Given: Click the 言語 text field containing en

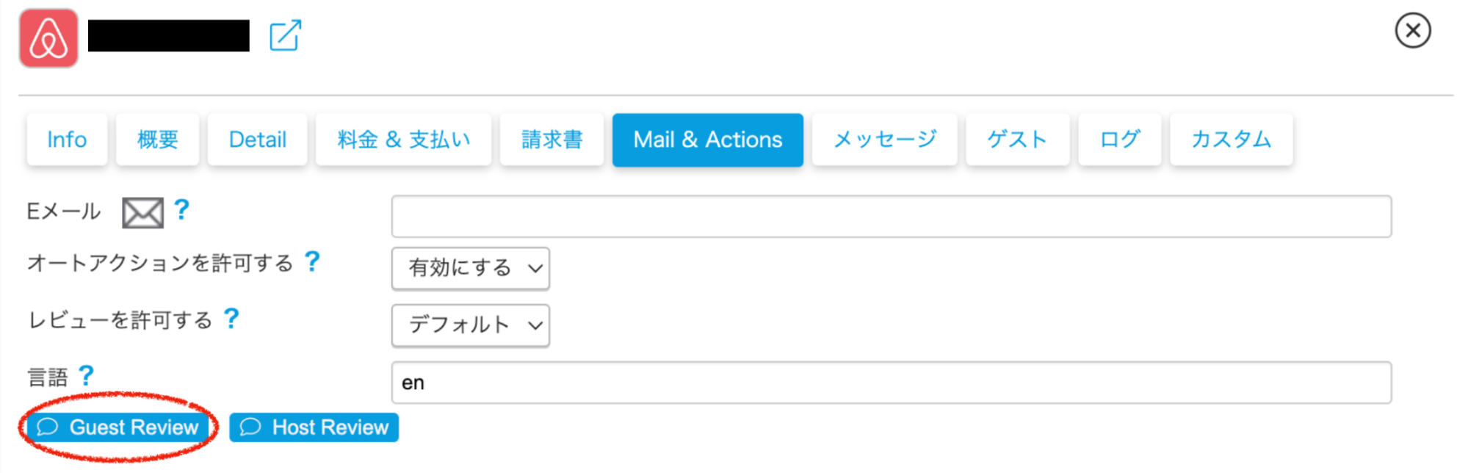Looking at the screenshot, I should click(x=891, y=383).
